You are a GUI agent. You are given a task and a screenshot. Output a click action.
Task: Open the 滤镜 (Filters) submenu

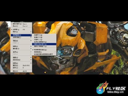point(21,46)
